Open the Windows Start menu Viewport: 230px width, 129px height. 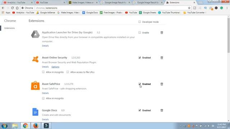(x=4, y=126)
